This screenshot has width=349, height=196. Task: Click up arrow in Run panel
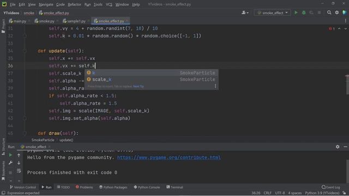point(19,155)
